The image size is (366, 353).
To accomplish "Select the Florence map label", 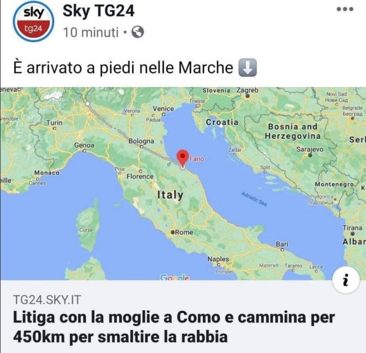I will click(140, 176).
